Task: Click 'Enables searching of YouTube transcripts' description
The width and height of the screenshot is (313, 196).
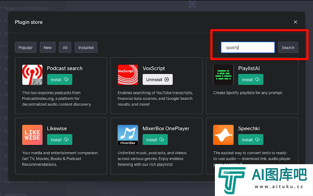Action: 155,98
